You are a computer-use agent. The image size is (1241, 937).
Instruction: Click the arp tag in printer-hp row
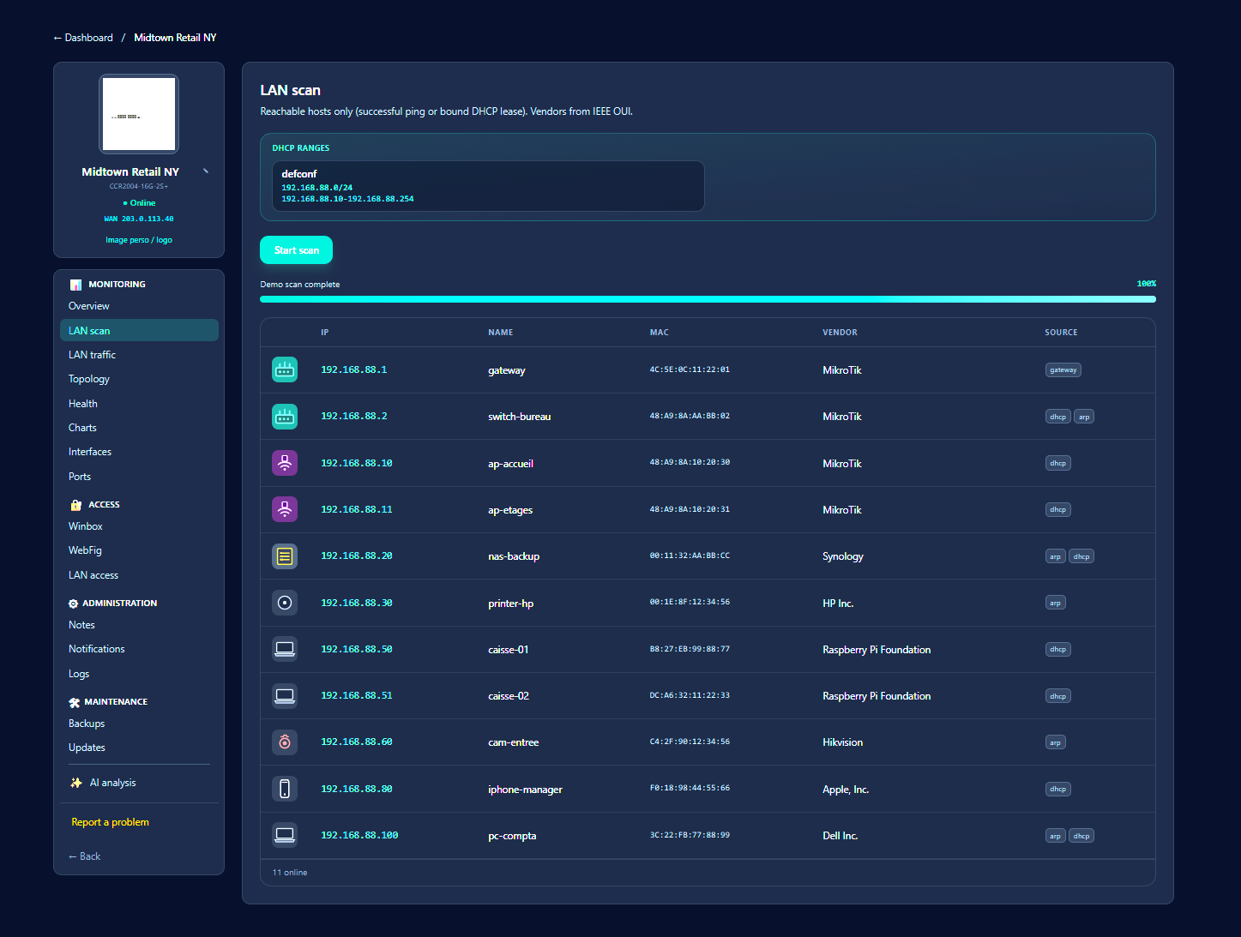tap(1055, 603)
